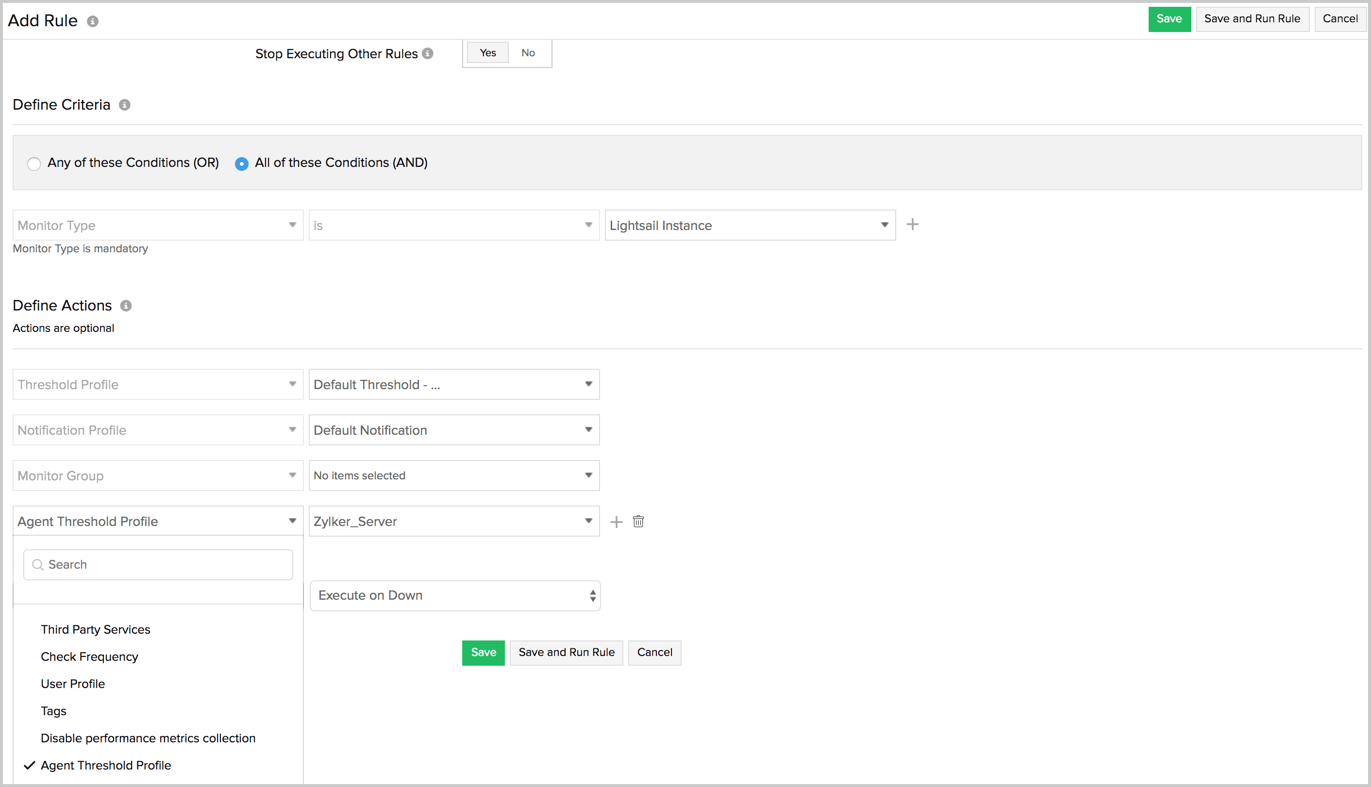
Task: Select Agent Threshold Profile menu item
Action: tap(105, 765)
